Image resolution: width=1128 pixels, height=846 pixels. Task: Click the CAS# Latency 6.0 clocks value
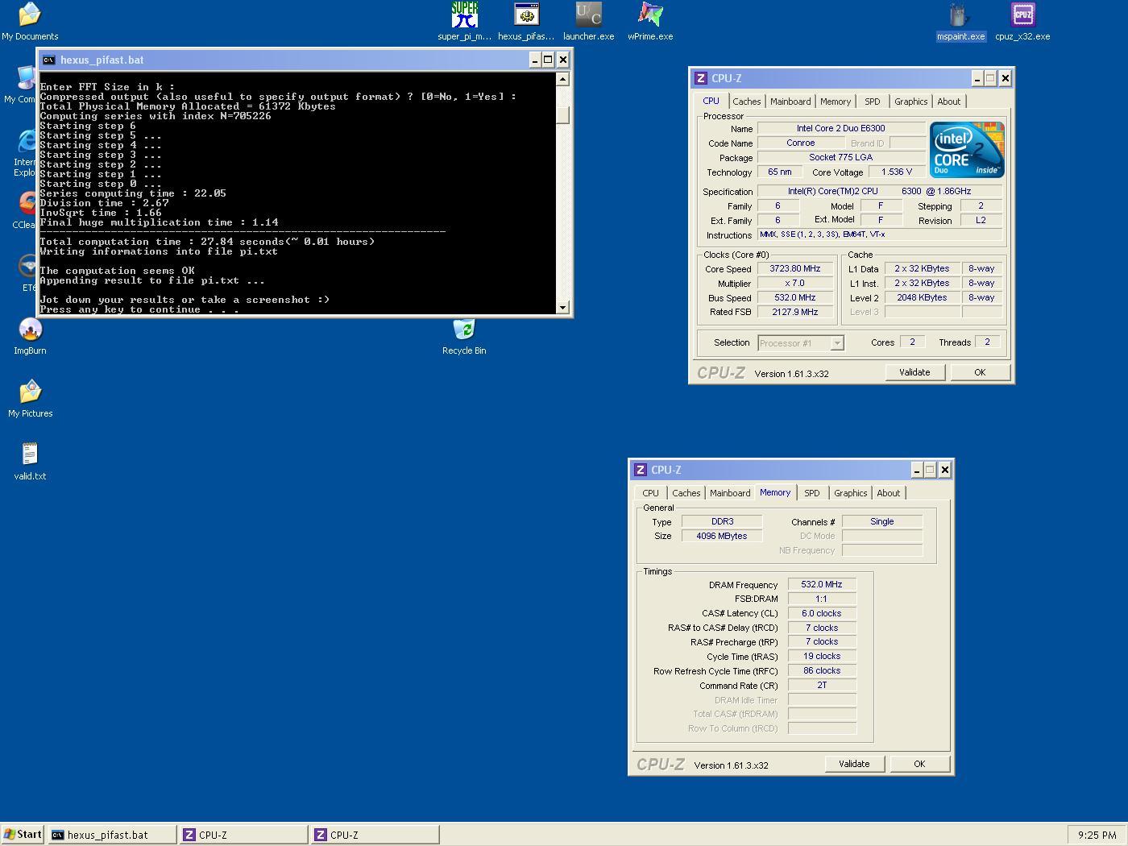coord(822,614)
